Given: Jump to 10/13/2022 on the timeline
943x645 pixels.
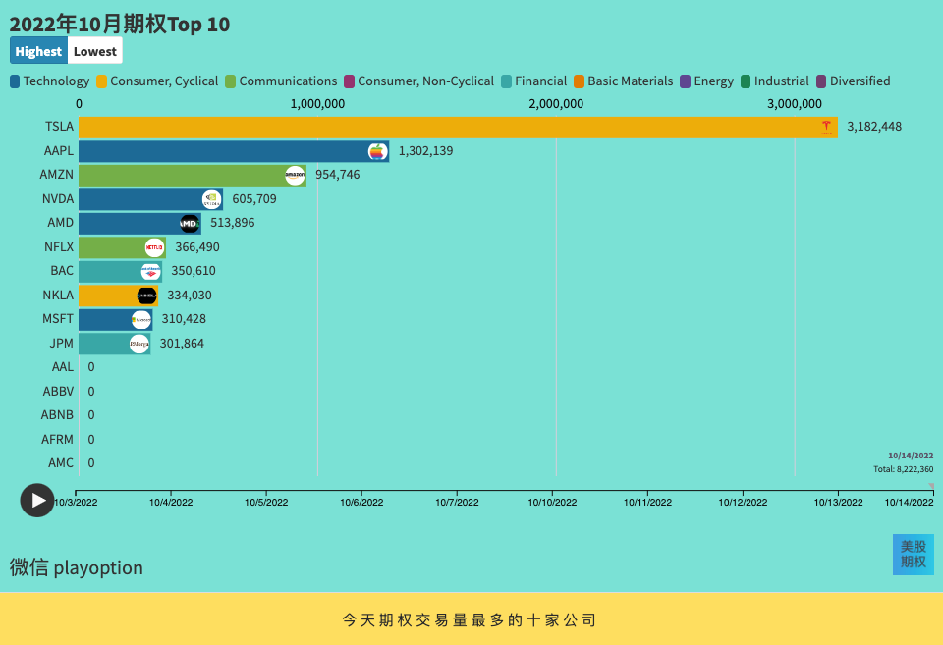Looking at the screenshot, I should tap(838, 502).
